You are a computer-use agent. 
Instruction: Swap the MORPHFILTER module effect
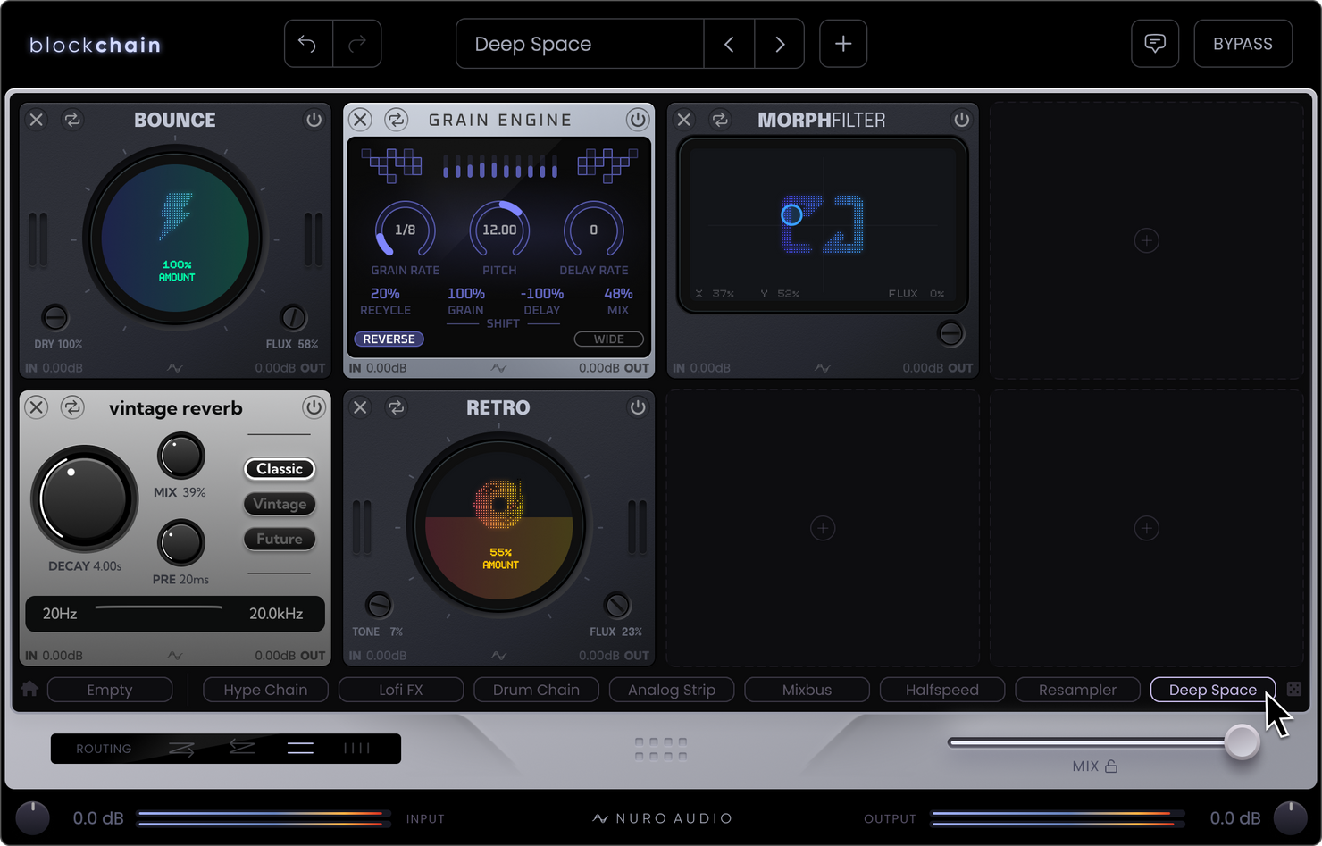pos(720,119)
